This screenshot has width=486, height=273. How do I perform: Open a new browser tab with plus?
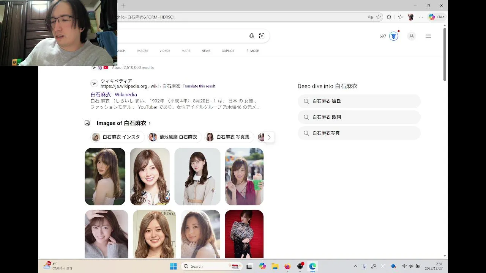pyautogui.click(x=123, y=6)
